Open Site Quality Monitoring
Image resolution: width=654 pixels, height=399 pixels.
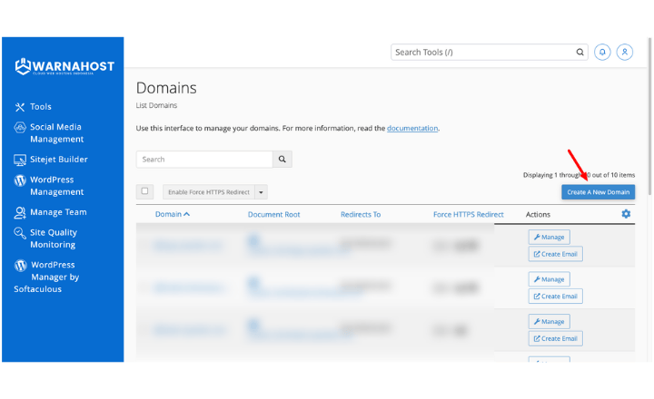coord(54,238)
